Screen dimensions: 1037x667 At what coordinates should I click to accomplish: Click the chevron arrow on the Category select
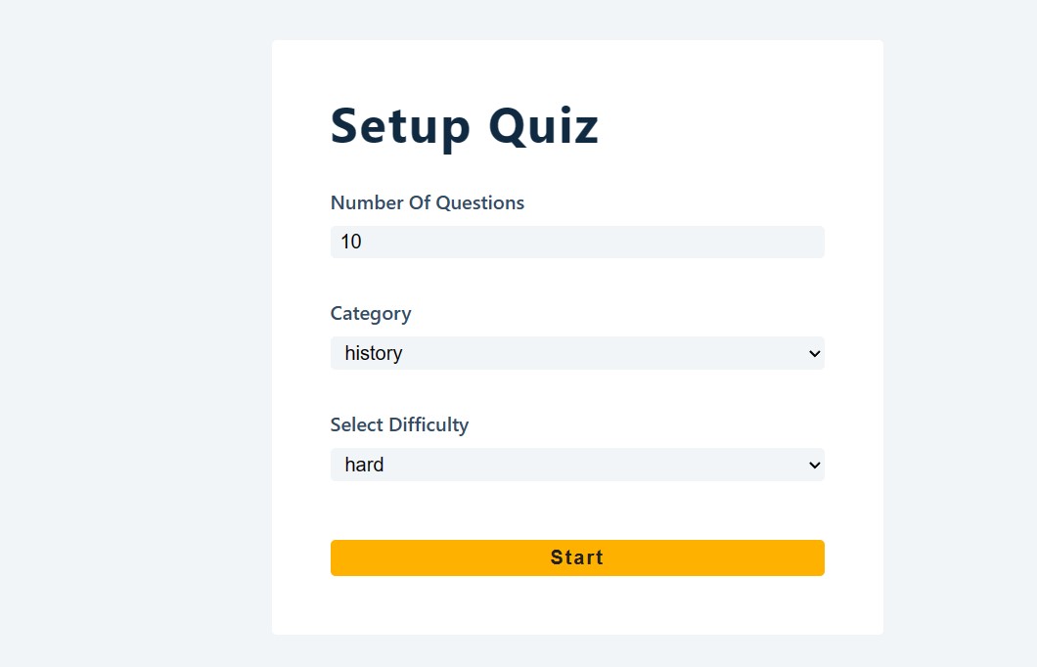[x=814, y=354]
